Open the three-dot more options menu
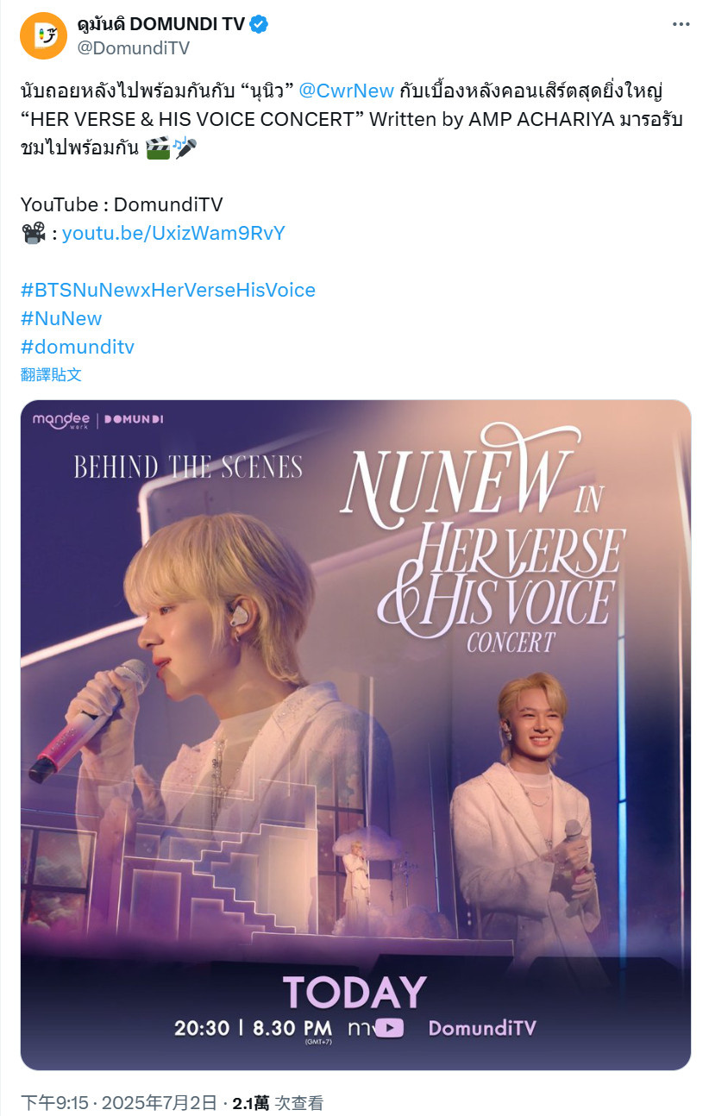This screenshot has width=709, height=1116. point(681,24)
